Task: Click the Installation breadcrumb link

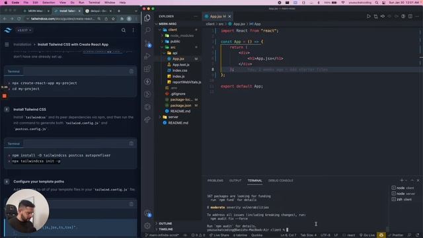Action: click(x=22, y=44)
